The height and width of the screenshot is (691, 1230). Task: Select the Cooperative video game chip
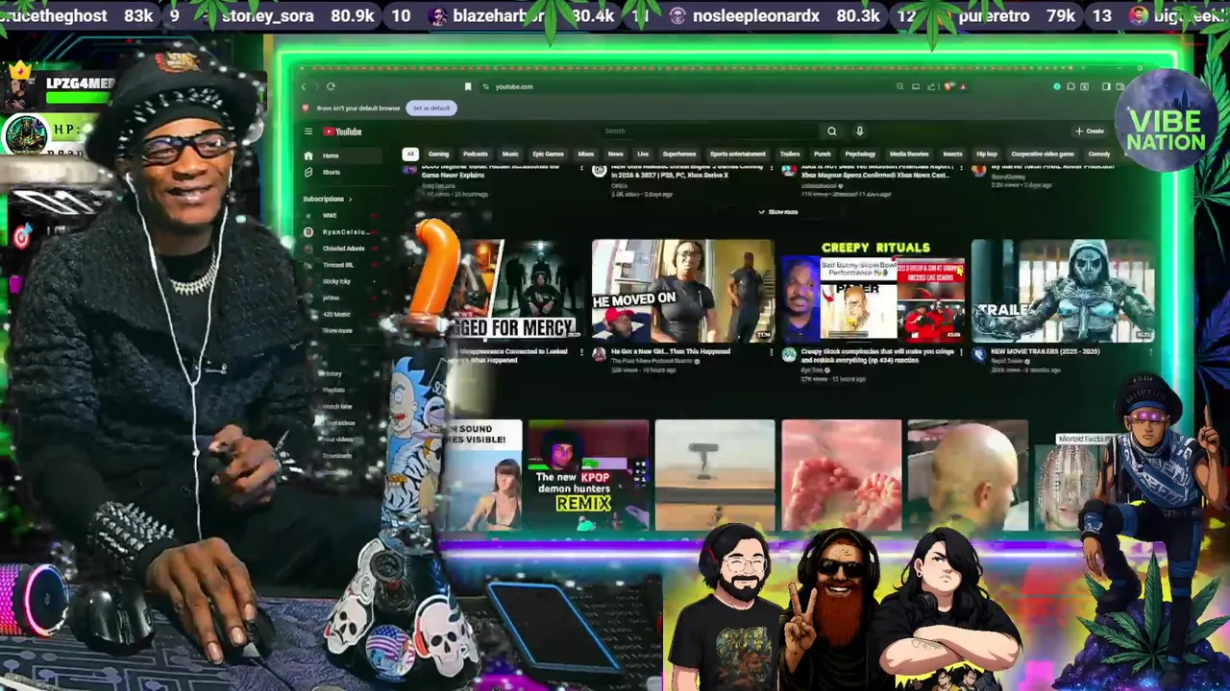1043,154
